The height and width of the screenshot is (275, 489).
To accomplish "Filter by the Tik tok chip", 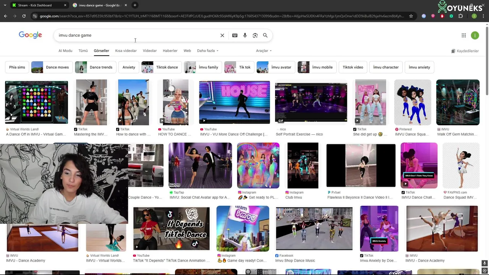I will click(x=239, y=67).
